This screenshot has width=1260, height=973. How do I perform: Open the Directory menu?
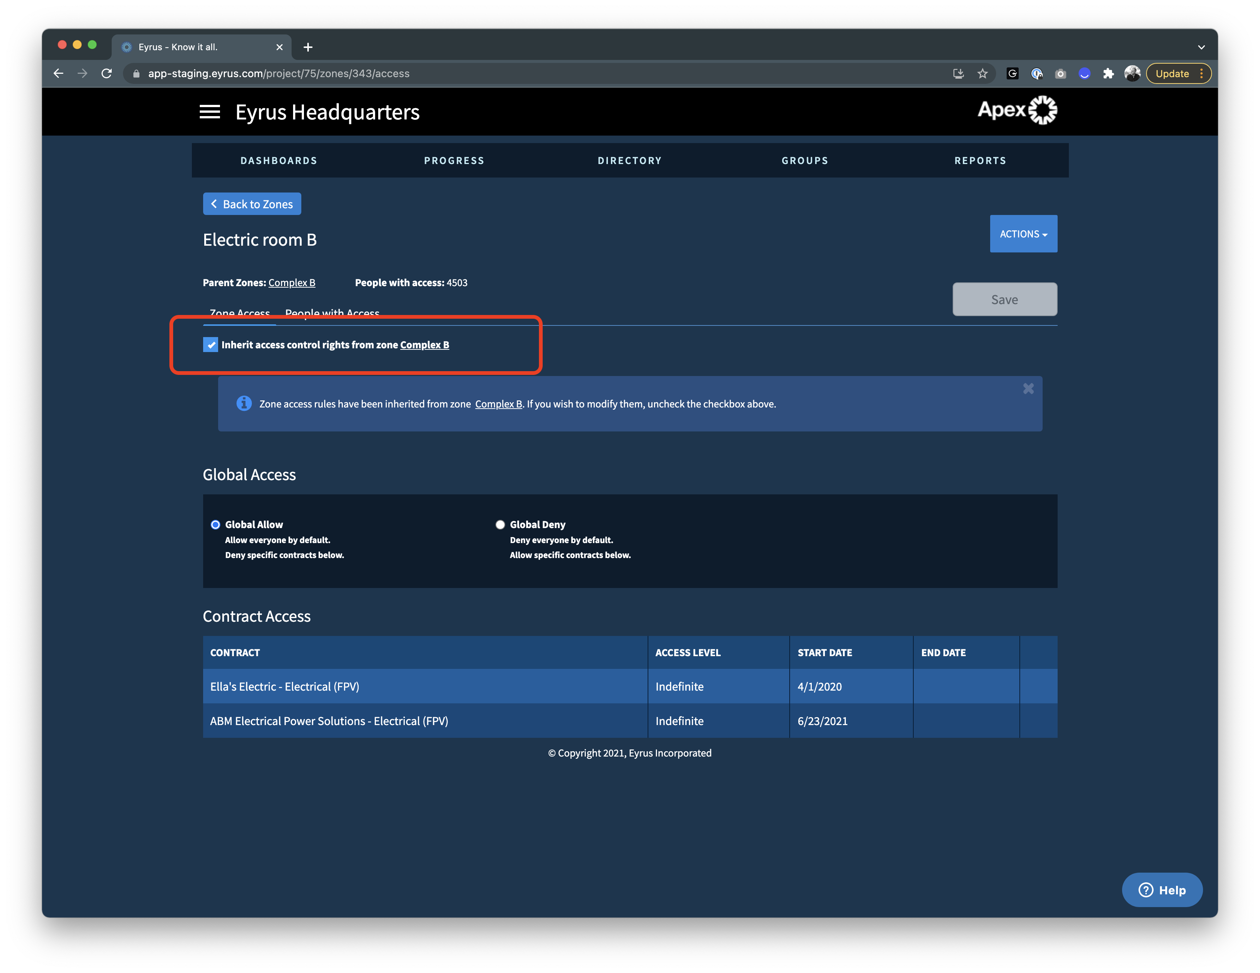pos(629,161)
